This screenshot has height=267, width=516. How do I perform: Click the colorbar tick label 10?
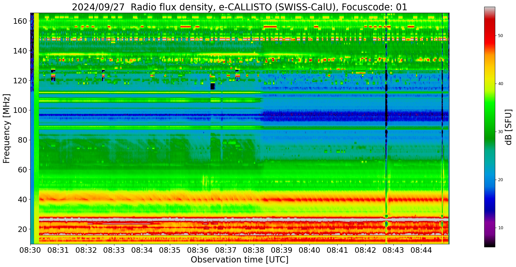click(x=500, y=228)
